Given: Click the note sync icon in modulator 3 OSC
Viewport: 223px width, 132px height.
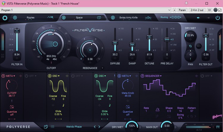Looking at the screenshot, I should (63, 105).
